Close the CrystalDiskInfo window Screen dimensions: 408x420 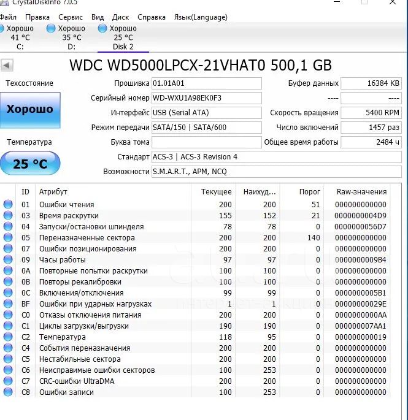[x=393, y=2]
